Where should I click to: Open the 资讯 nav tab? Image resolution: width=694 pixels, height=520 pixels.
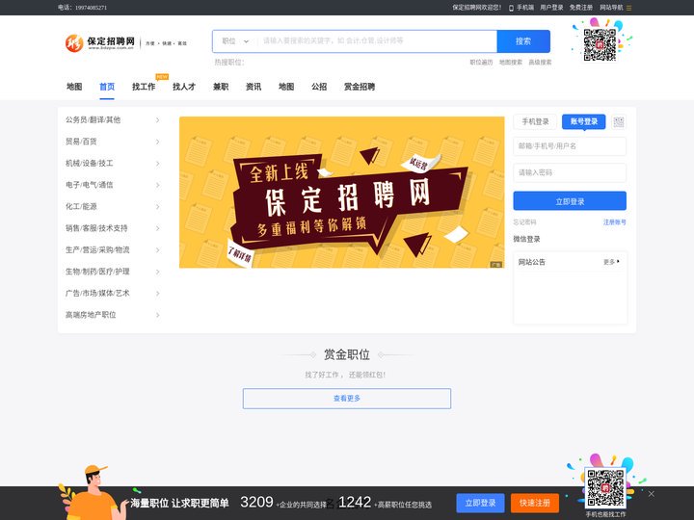[x=254, y=87]
